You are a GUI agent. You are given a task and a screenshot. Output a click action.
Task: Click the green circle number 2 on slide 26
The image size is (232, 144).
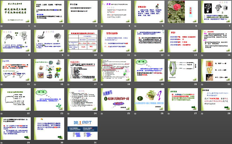(x=139, y=99)
